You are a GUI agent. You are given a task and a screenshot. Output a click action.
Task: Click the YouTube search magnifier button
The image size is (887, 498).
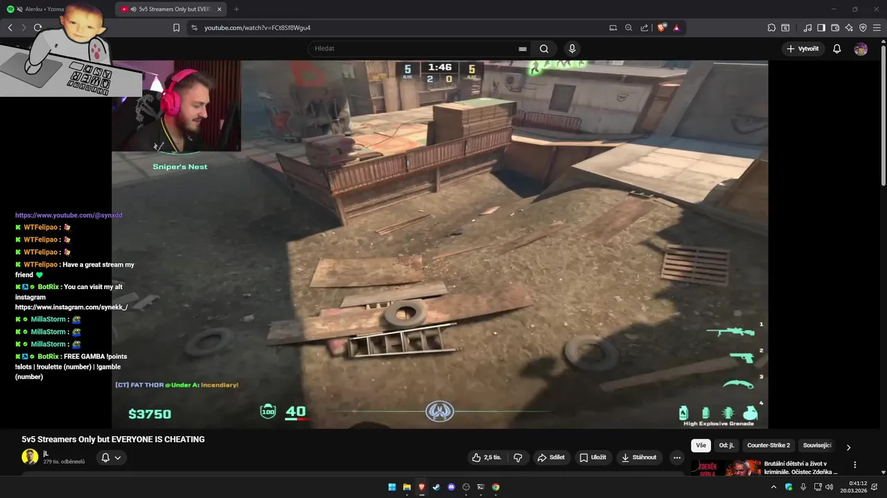pyautogui.click(x=544, y=48)
